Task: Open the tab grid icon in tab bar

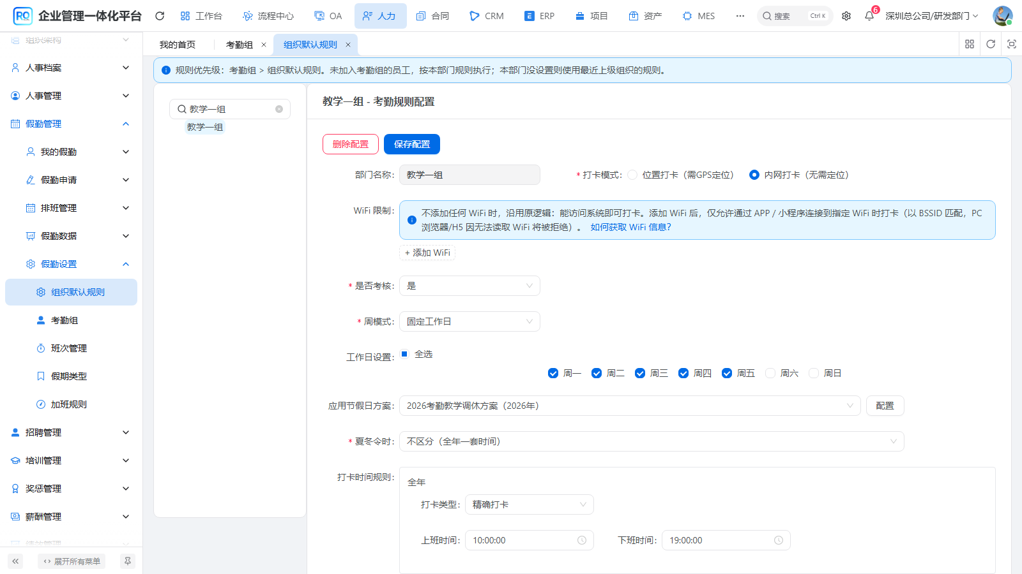Action: click(x=970, y=44)
